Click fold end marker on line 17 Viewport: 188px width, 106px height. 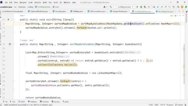pyautogui.click(x=14, y=32)
